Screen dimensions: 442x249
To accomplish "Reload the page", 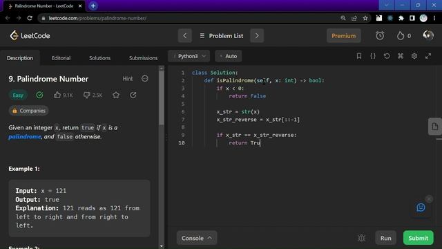I will 30,18.
